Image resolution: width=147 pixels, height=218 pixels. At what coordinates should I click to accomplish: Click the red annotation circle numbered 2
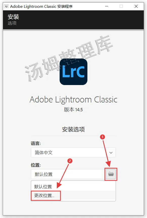pyautogui.click(x=70, y=161)
